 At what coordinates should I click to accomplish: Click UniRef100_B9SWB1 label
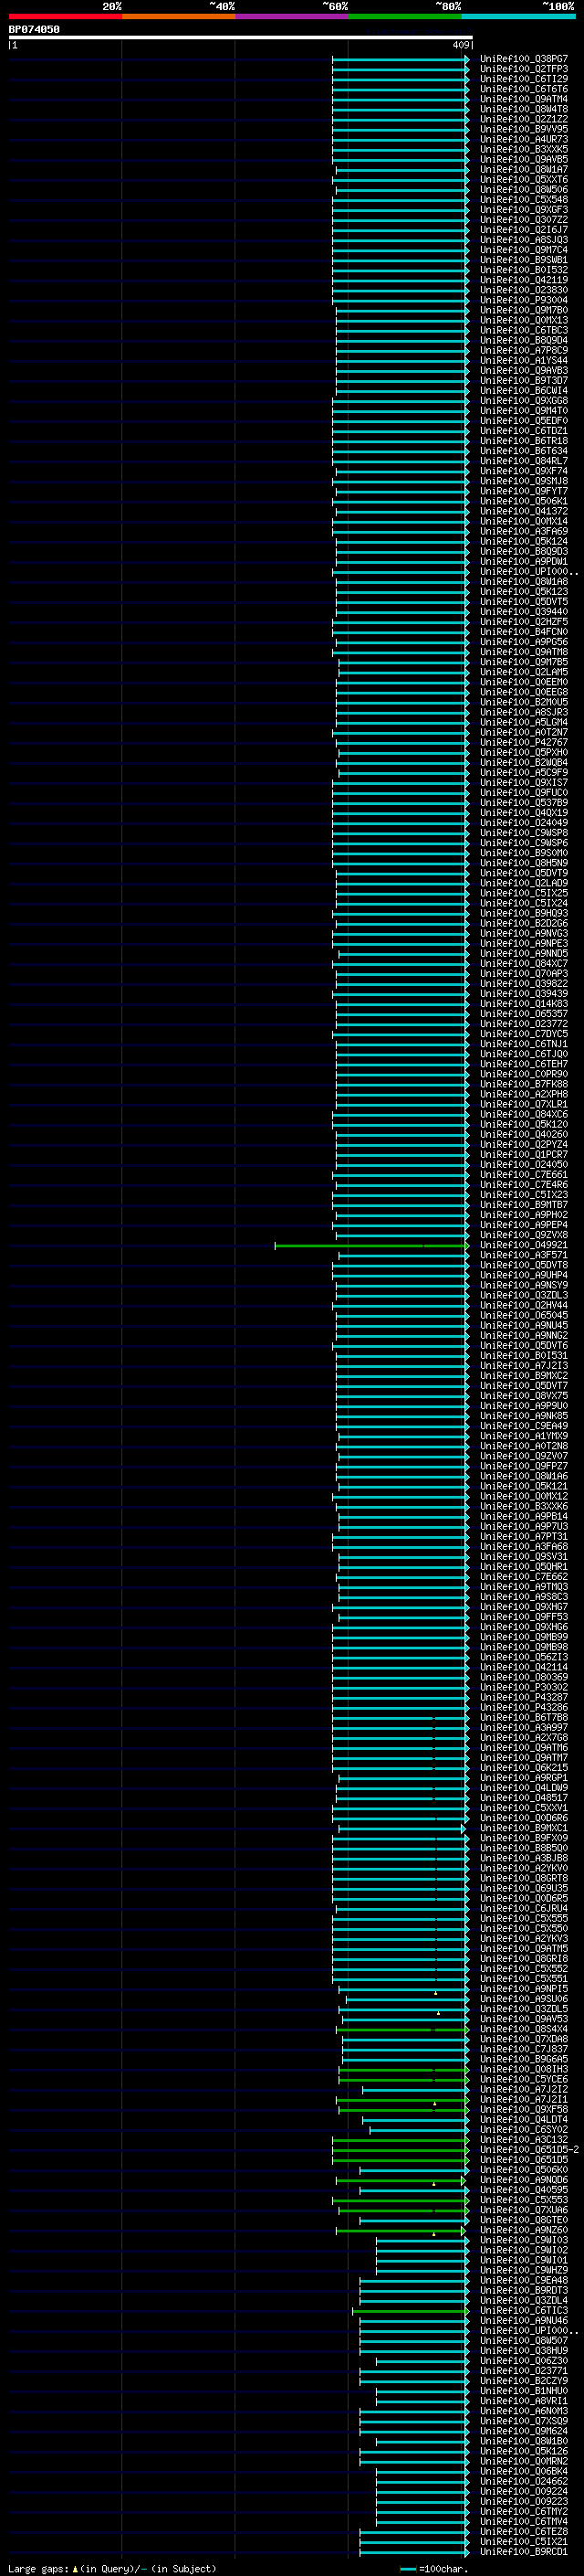(523, 260)
